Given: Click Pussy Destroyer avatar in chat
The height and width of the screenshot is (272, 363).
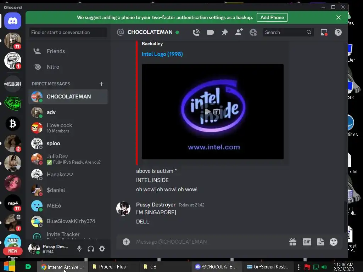Looking at the screenshot, I should click(123, 208).
